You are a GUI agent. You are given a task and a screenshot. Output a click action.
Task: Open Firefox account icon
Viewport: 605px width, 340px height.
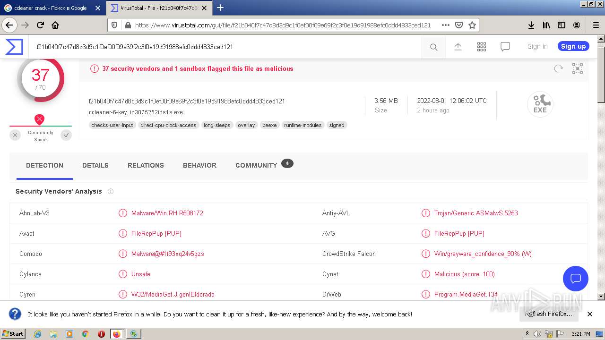[x=577, y=25]
